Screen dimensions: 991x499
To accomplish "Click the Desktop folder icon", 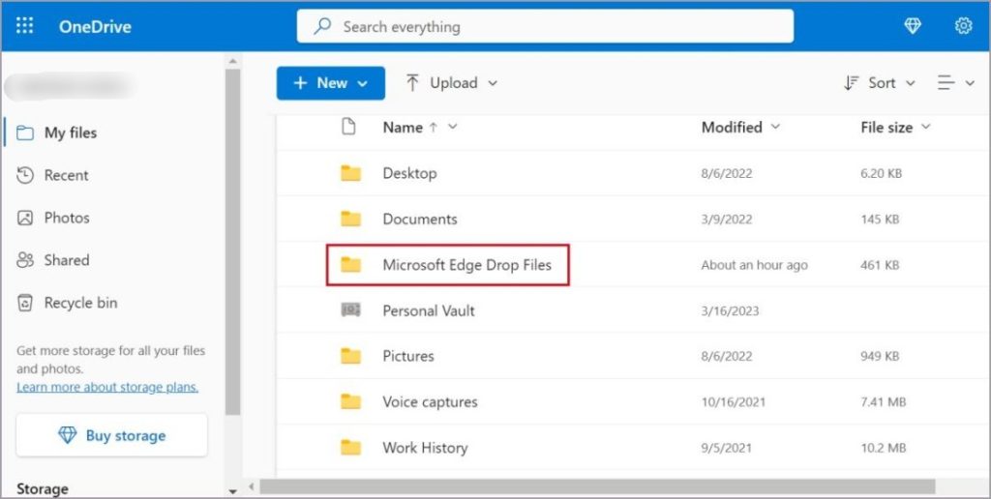I will point(350,173).
